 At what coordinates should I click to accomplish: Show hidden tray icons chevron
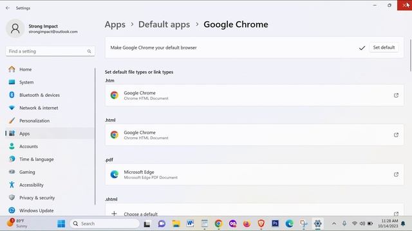(x=334, y=224)
